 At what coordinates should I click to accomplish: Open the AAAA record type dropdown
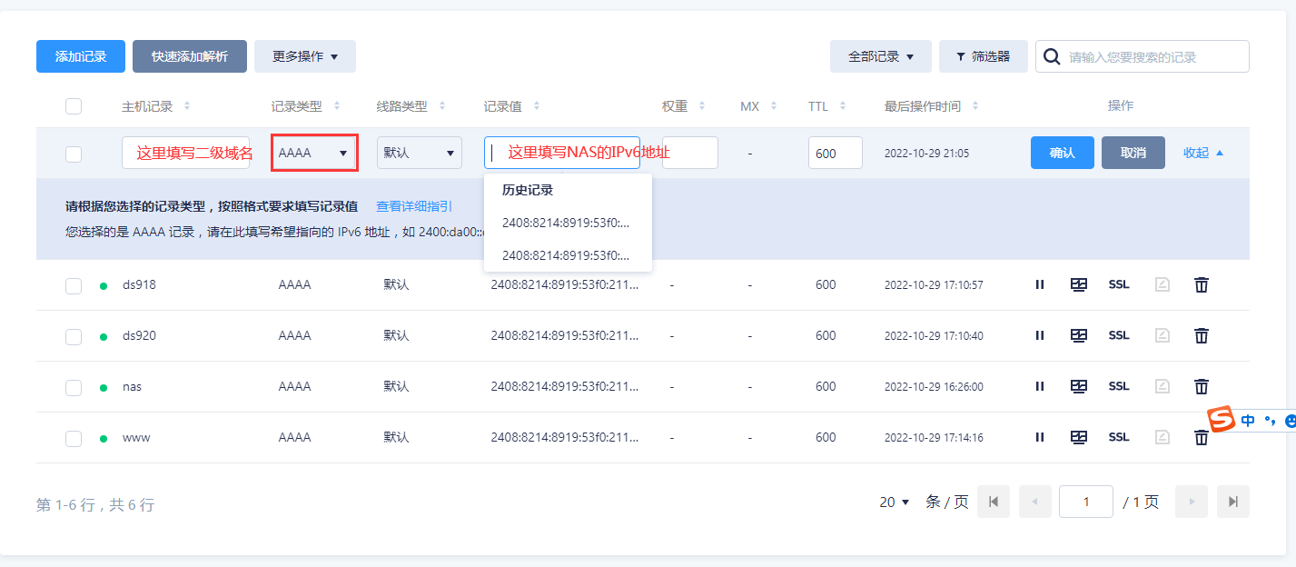[313, 153]
